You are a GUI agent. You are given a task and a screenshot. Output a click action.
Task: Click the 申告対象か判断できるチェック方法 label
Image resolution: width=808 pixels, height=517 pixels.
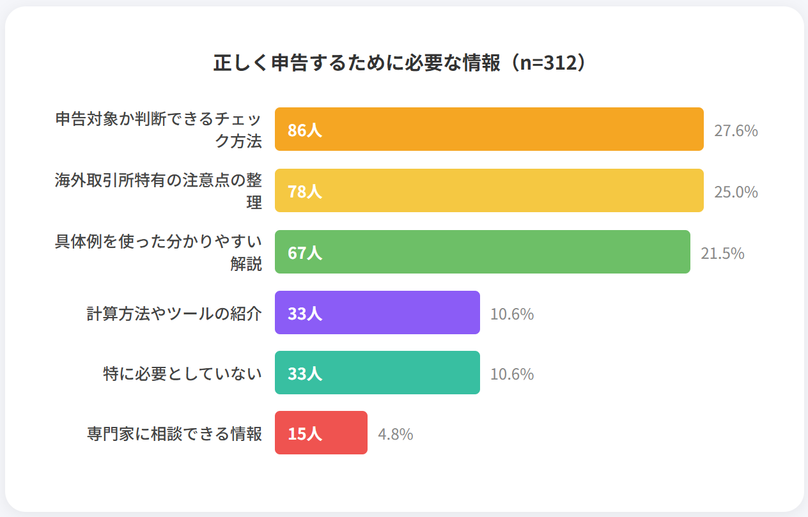159,130
